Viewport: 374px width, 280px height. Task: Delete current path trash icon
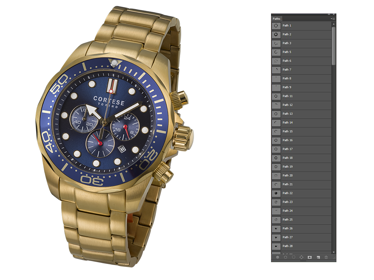326,257
